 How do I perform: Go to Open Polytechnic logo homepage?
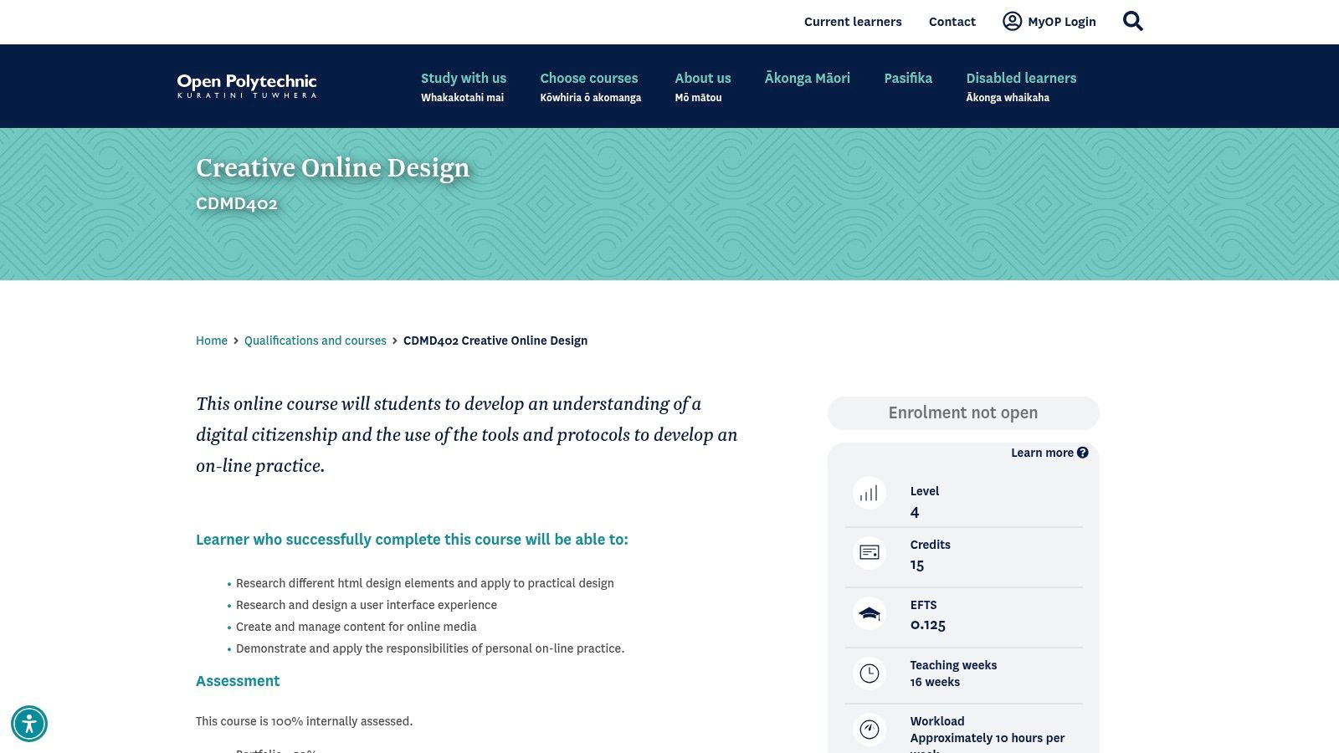tap(247, 85)
